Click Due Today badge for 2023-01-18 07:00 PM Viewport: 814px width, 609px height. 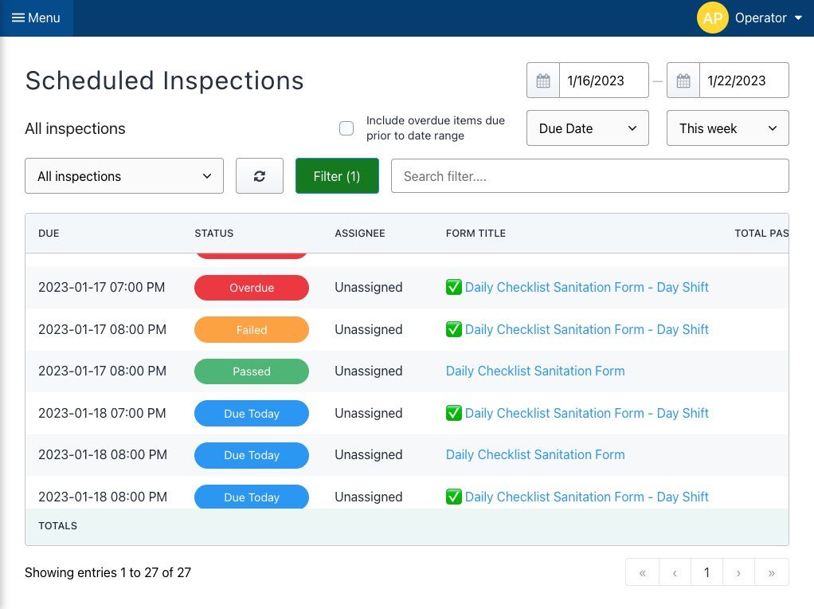[x=252, y=413]
